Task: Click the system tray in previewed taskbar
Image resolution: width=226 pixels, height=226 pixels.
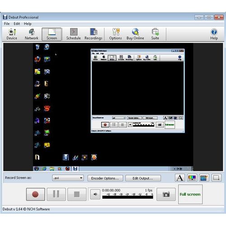Action: coord(178,169)
